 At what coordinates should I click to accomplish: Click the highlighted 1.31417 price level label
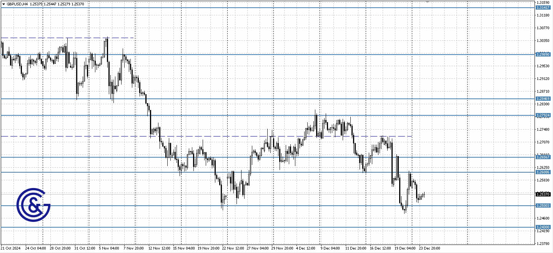[543, 7]
